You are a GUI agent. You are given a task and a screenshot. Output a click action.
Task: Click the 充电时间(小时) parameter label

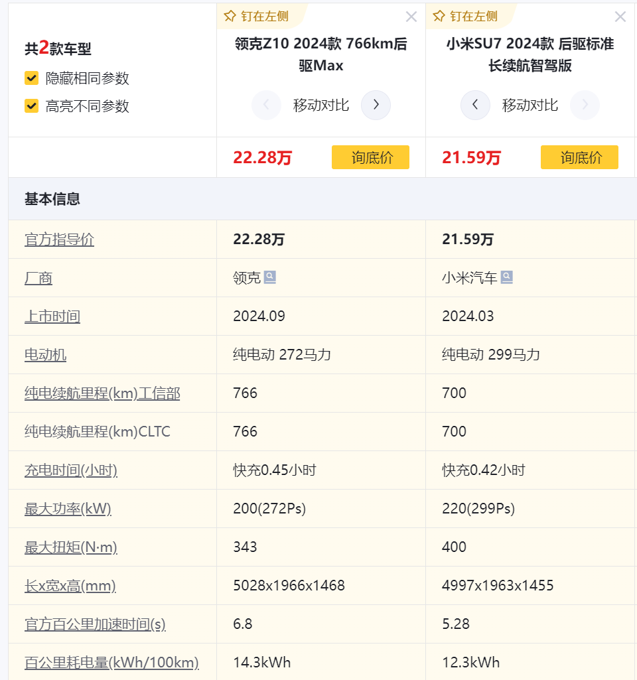pyautogui.click(x=68, y=470)
